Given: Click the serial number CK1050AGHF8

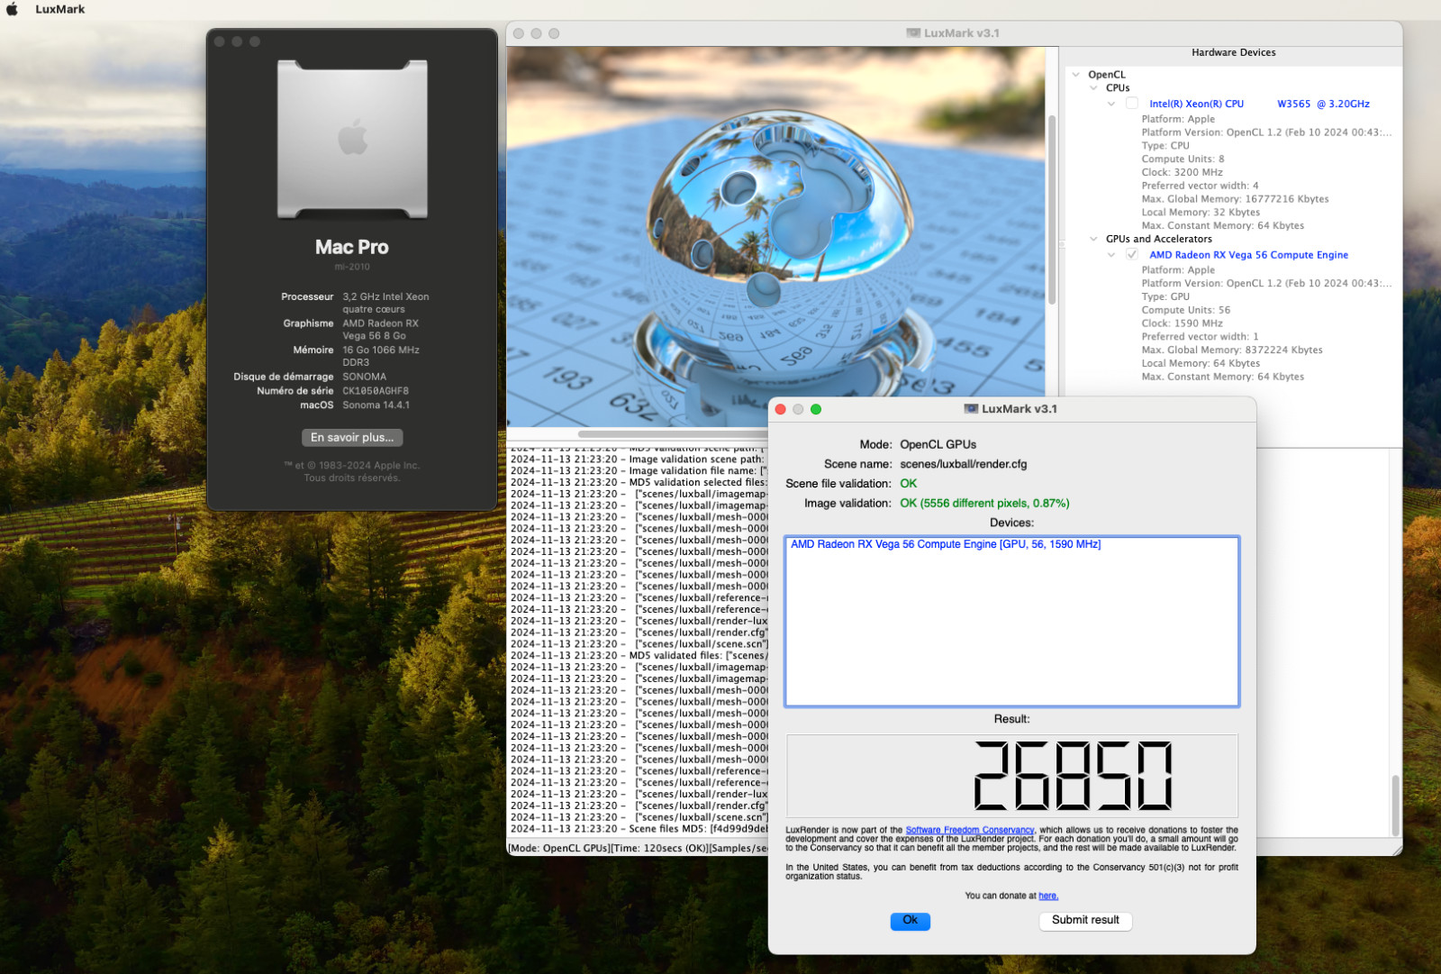Looking at the screenshot, I should pyautogui.click(x=376, y=391).
